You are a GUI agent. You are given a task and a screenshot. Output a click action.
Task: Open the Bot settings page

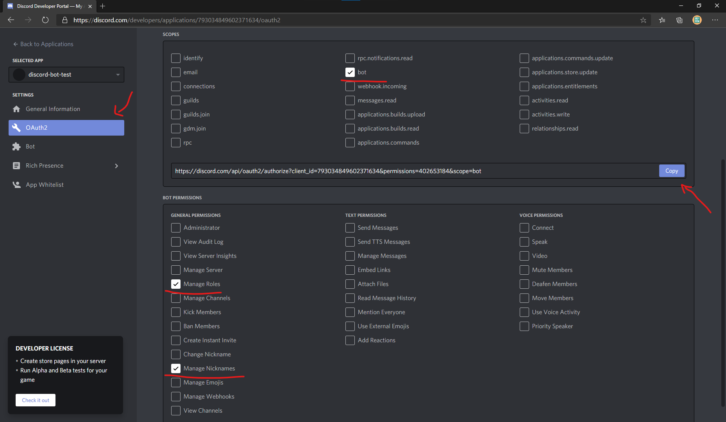click(66, 147)
